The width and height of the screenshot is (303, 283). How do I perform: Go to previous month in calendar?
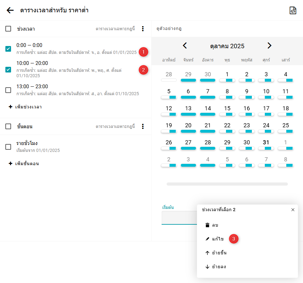(x=185, y=46)
